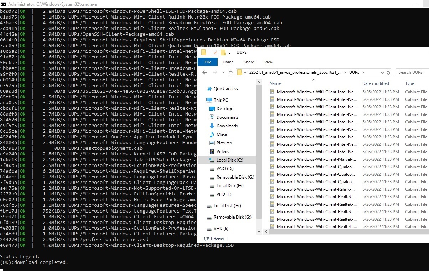Select This PC label in navigation pane

[x=221, y=100]
